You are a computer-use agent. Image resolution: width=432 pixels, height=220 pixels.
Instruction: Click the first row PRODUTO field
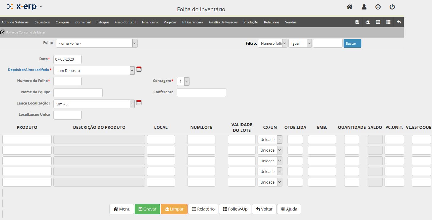27,139
